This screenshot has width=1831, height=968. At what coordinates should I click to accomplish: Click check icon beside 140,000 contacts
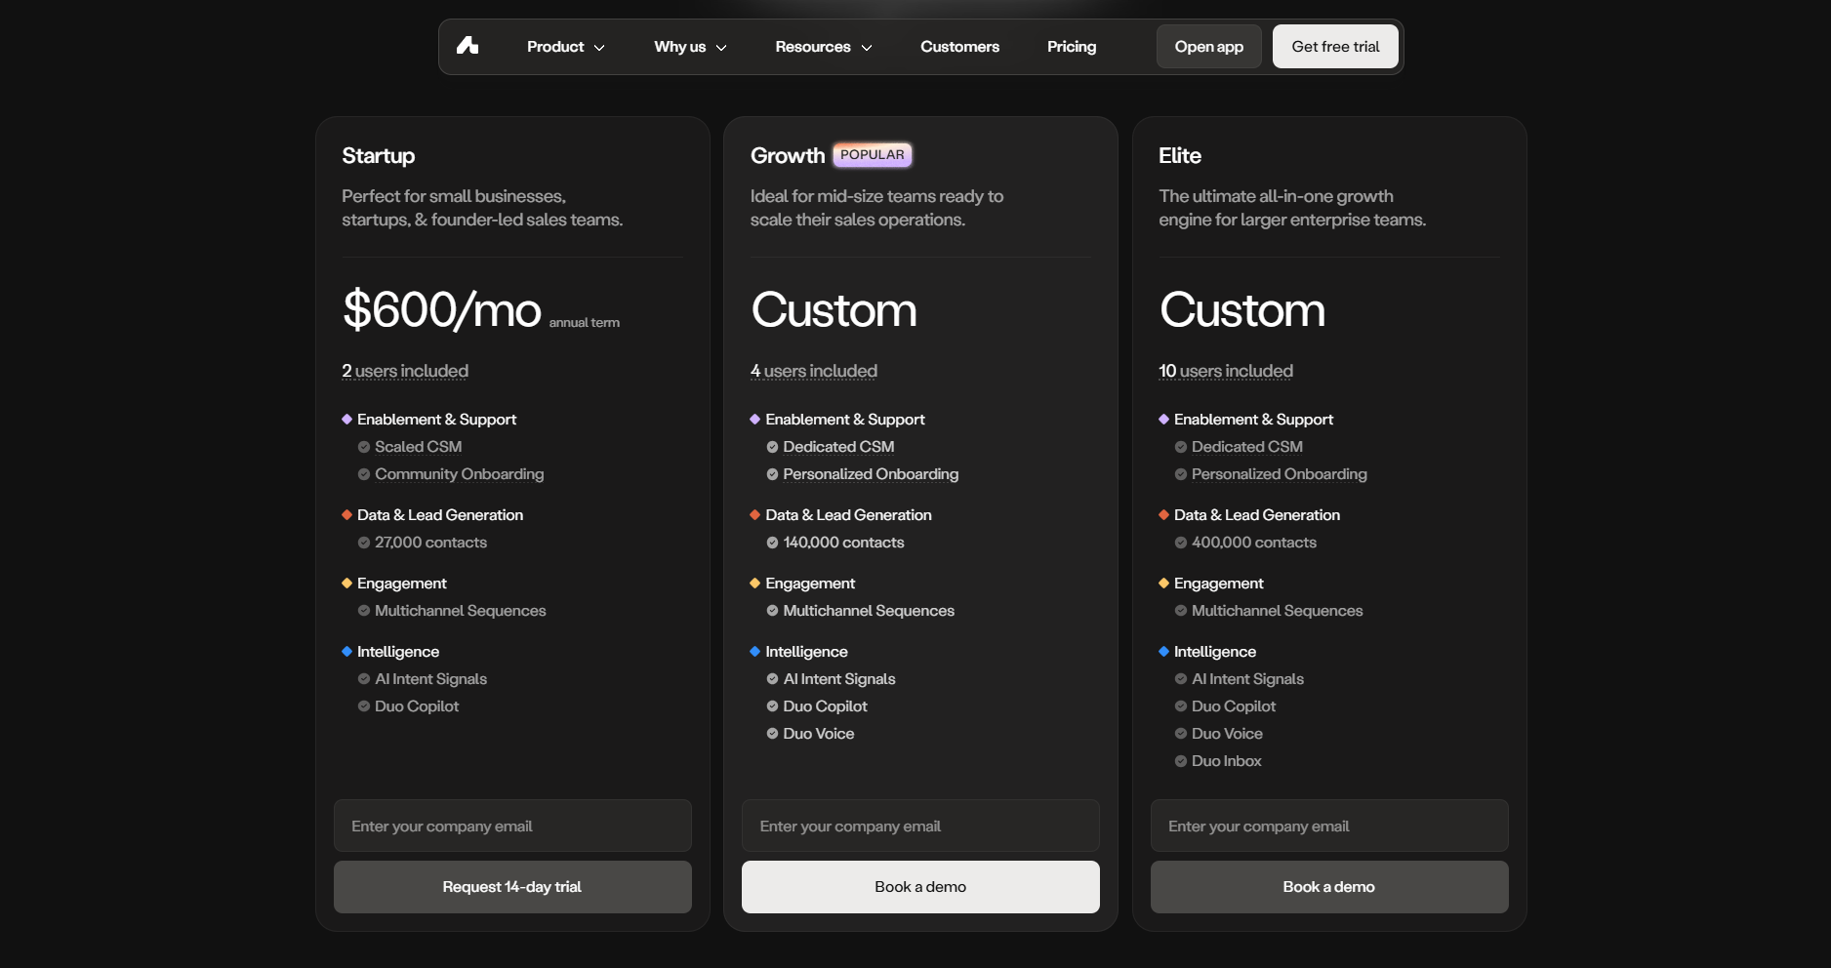pyautogui.click(x=772, y=543)
